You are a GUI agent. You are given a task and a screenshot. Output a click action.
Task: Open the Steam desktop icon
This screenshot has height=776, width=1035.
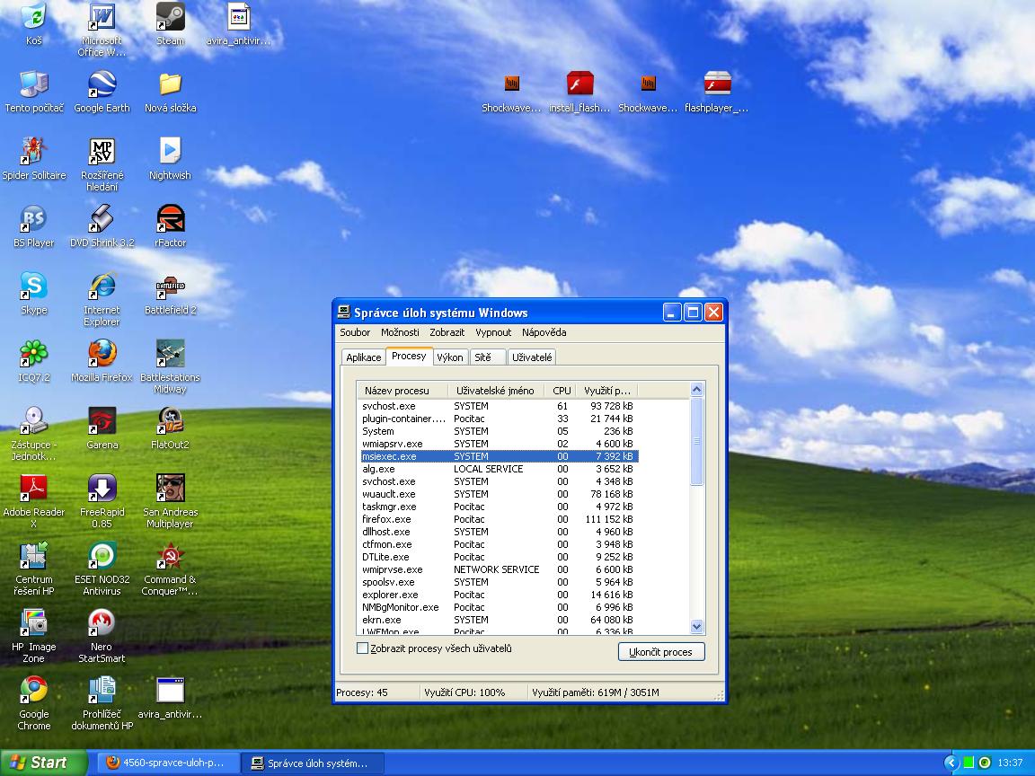click(170, 18)
